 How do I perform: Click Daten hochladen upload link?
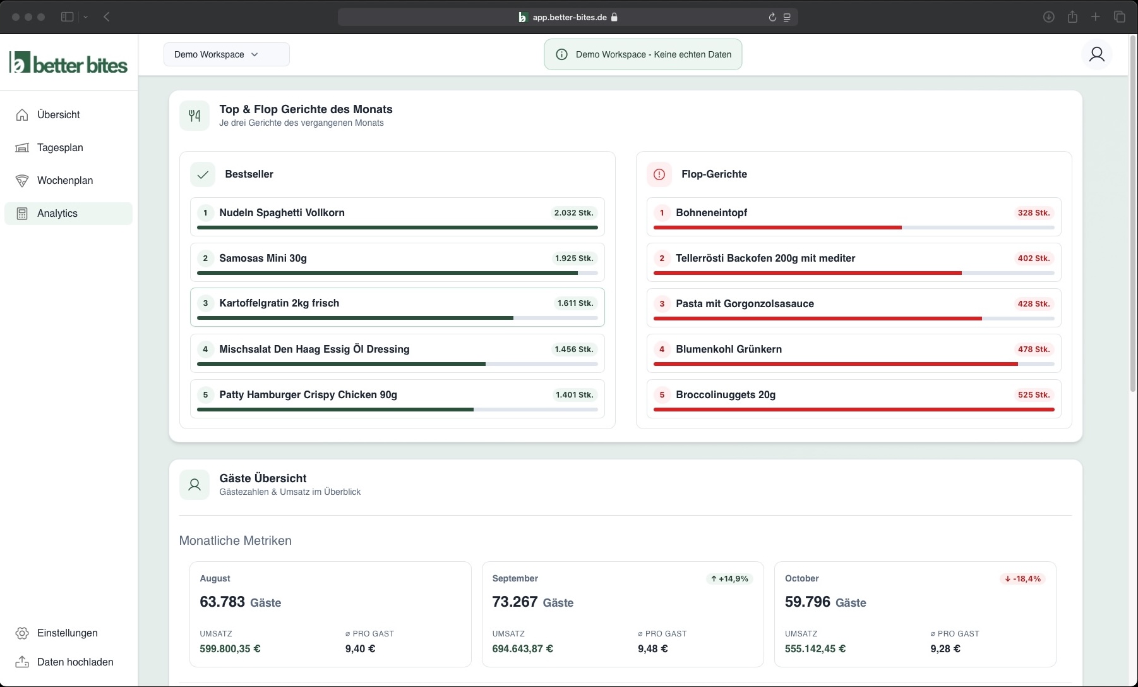point(75,662)
